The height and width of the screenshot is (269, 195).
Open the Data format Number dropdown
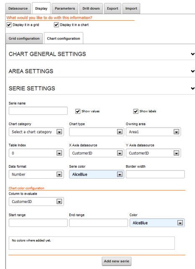point(36,174)
